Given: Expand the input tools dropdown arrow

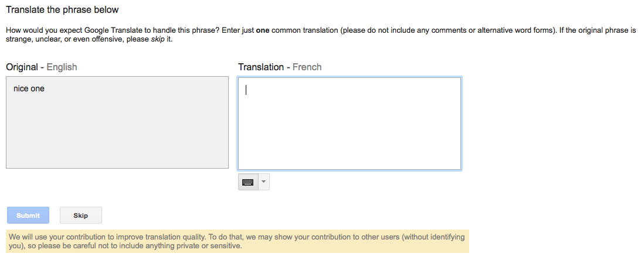Looking at the screenshot, I should (264, 182).
